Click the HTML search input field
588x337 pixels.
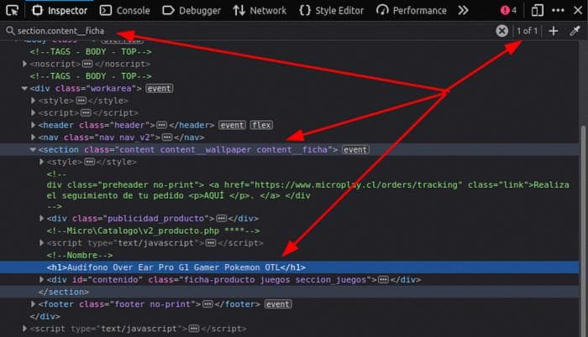(x=252, y=31)
